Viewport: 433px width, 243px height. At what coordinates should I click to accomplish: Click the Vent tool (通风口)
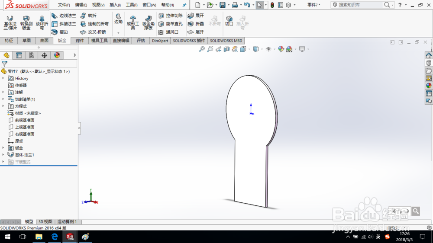(169, 32)
